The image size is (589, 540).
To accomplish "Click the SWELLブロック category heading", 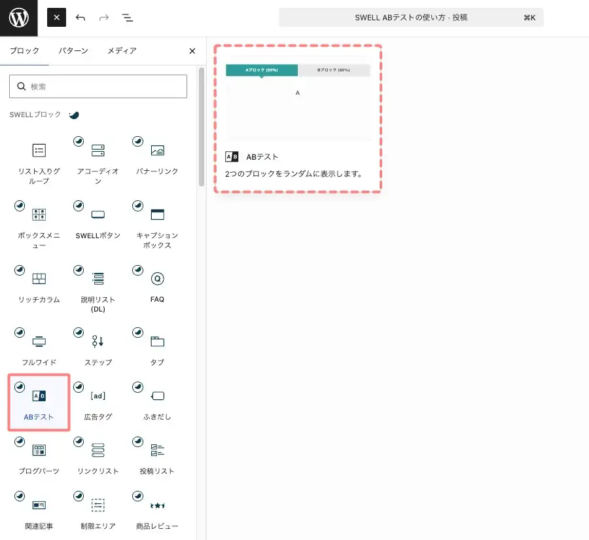I will 35,115.
